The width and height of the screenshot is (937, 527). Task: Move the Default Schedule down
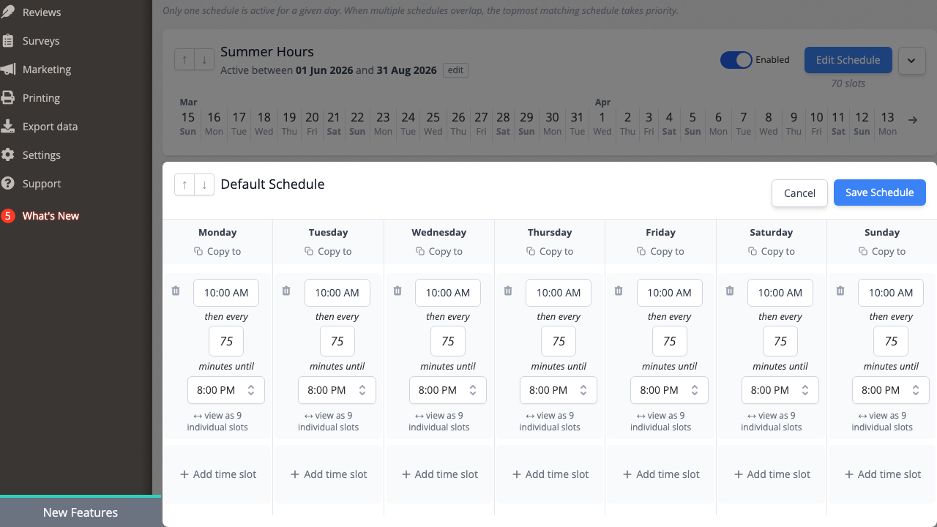tap(204, 184)
